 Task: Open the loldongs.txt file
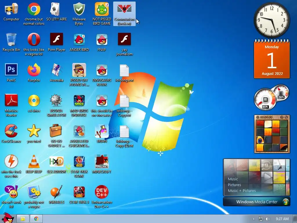pos(124,73)
